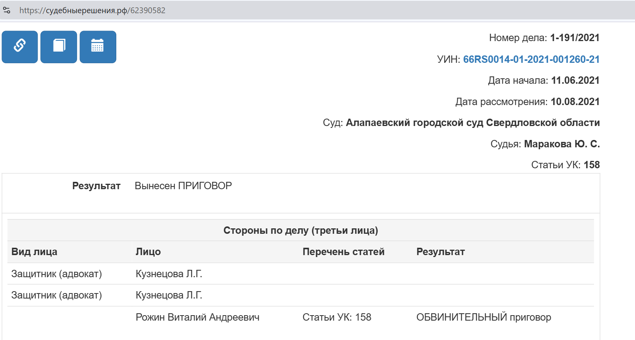Click the Перечень статей column header
This screenshot has width=635, height=340.
coord(343,252)
